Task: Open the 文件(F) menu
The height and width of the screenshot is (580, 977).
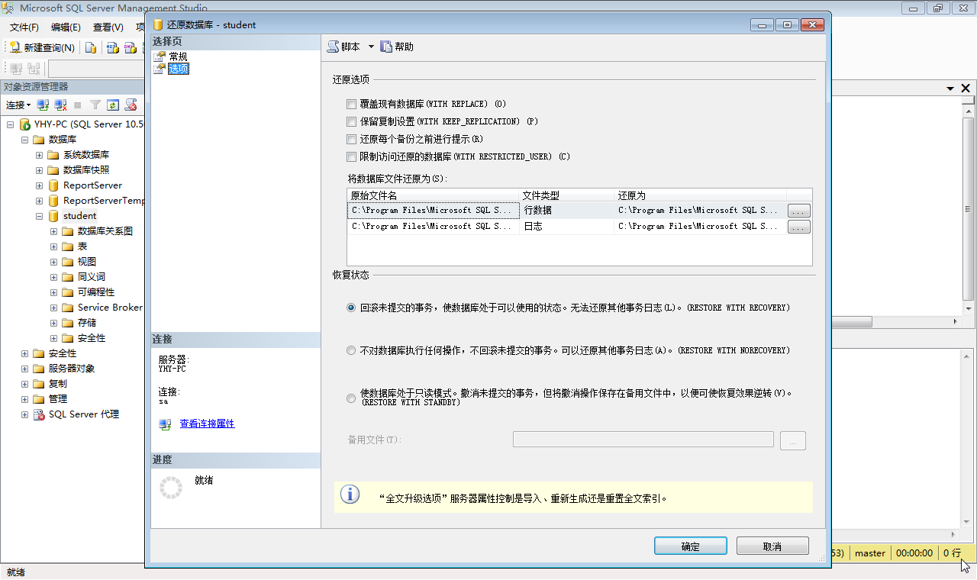Action: coord(24,27)
